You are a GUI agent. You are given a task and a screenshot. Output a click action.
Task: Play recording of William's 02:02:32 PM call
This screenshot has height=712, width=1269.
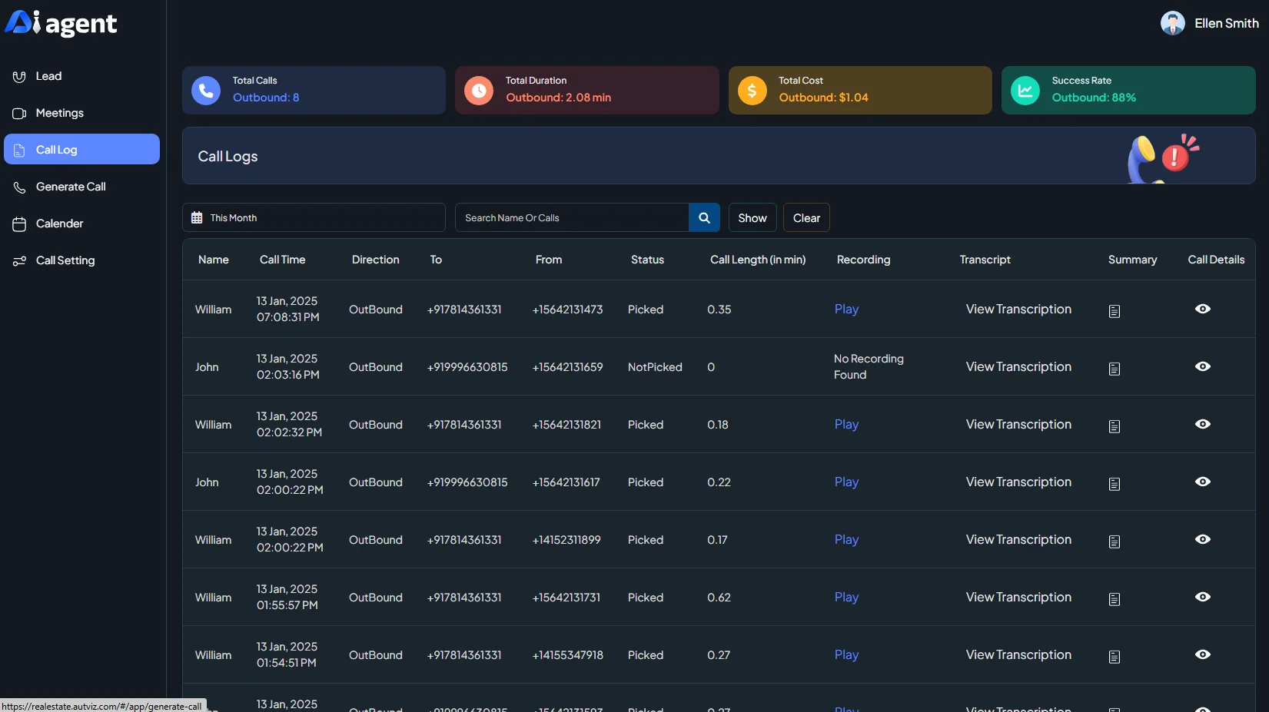click(846, 424)
